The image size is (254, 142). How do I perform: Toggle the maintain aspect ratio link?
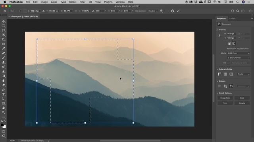coord(75,11)
